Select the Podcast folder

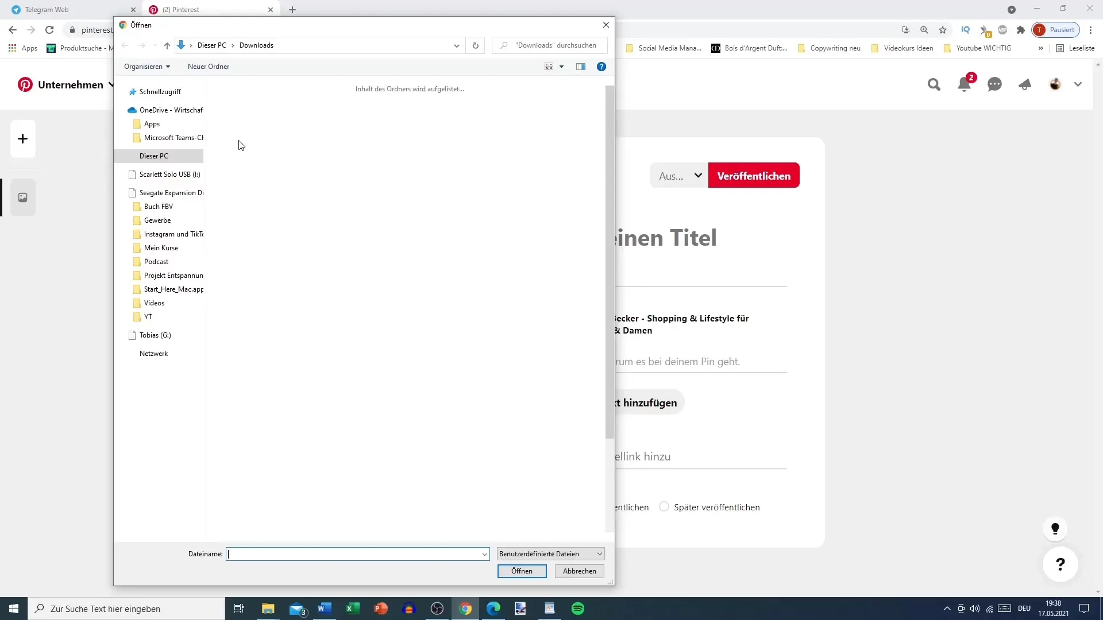pyautogui.click(x=151, y=262)
